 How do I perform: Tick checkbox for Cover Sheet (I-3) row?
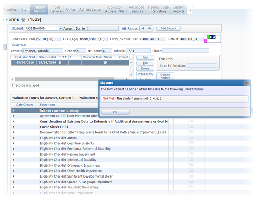coord(192,126)
